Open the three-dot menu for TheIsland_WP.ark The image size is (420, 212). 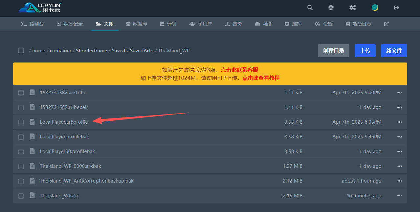400,196
